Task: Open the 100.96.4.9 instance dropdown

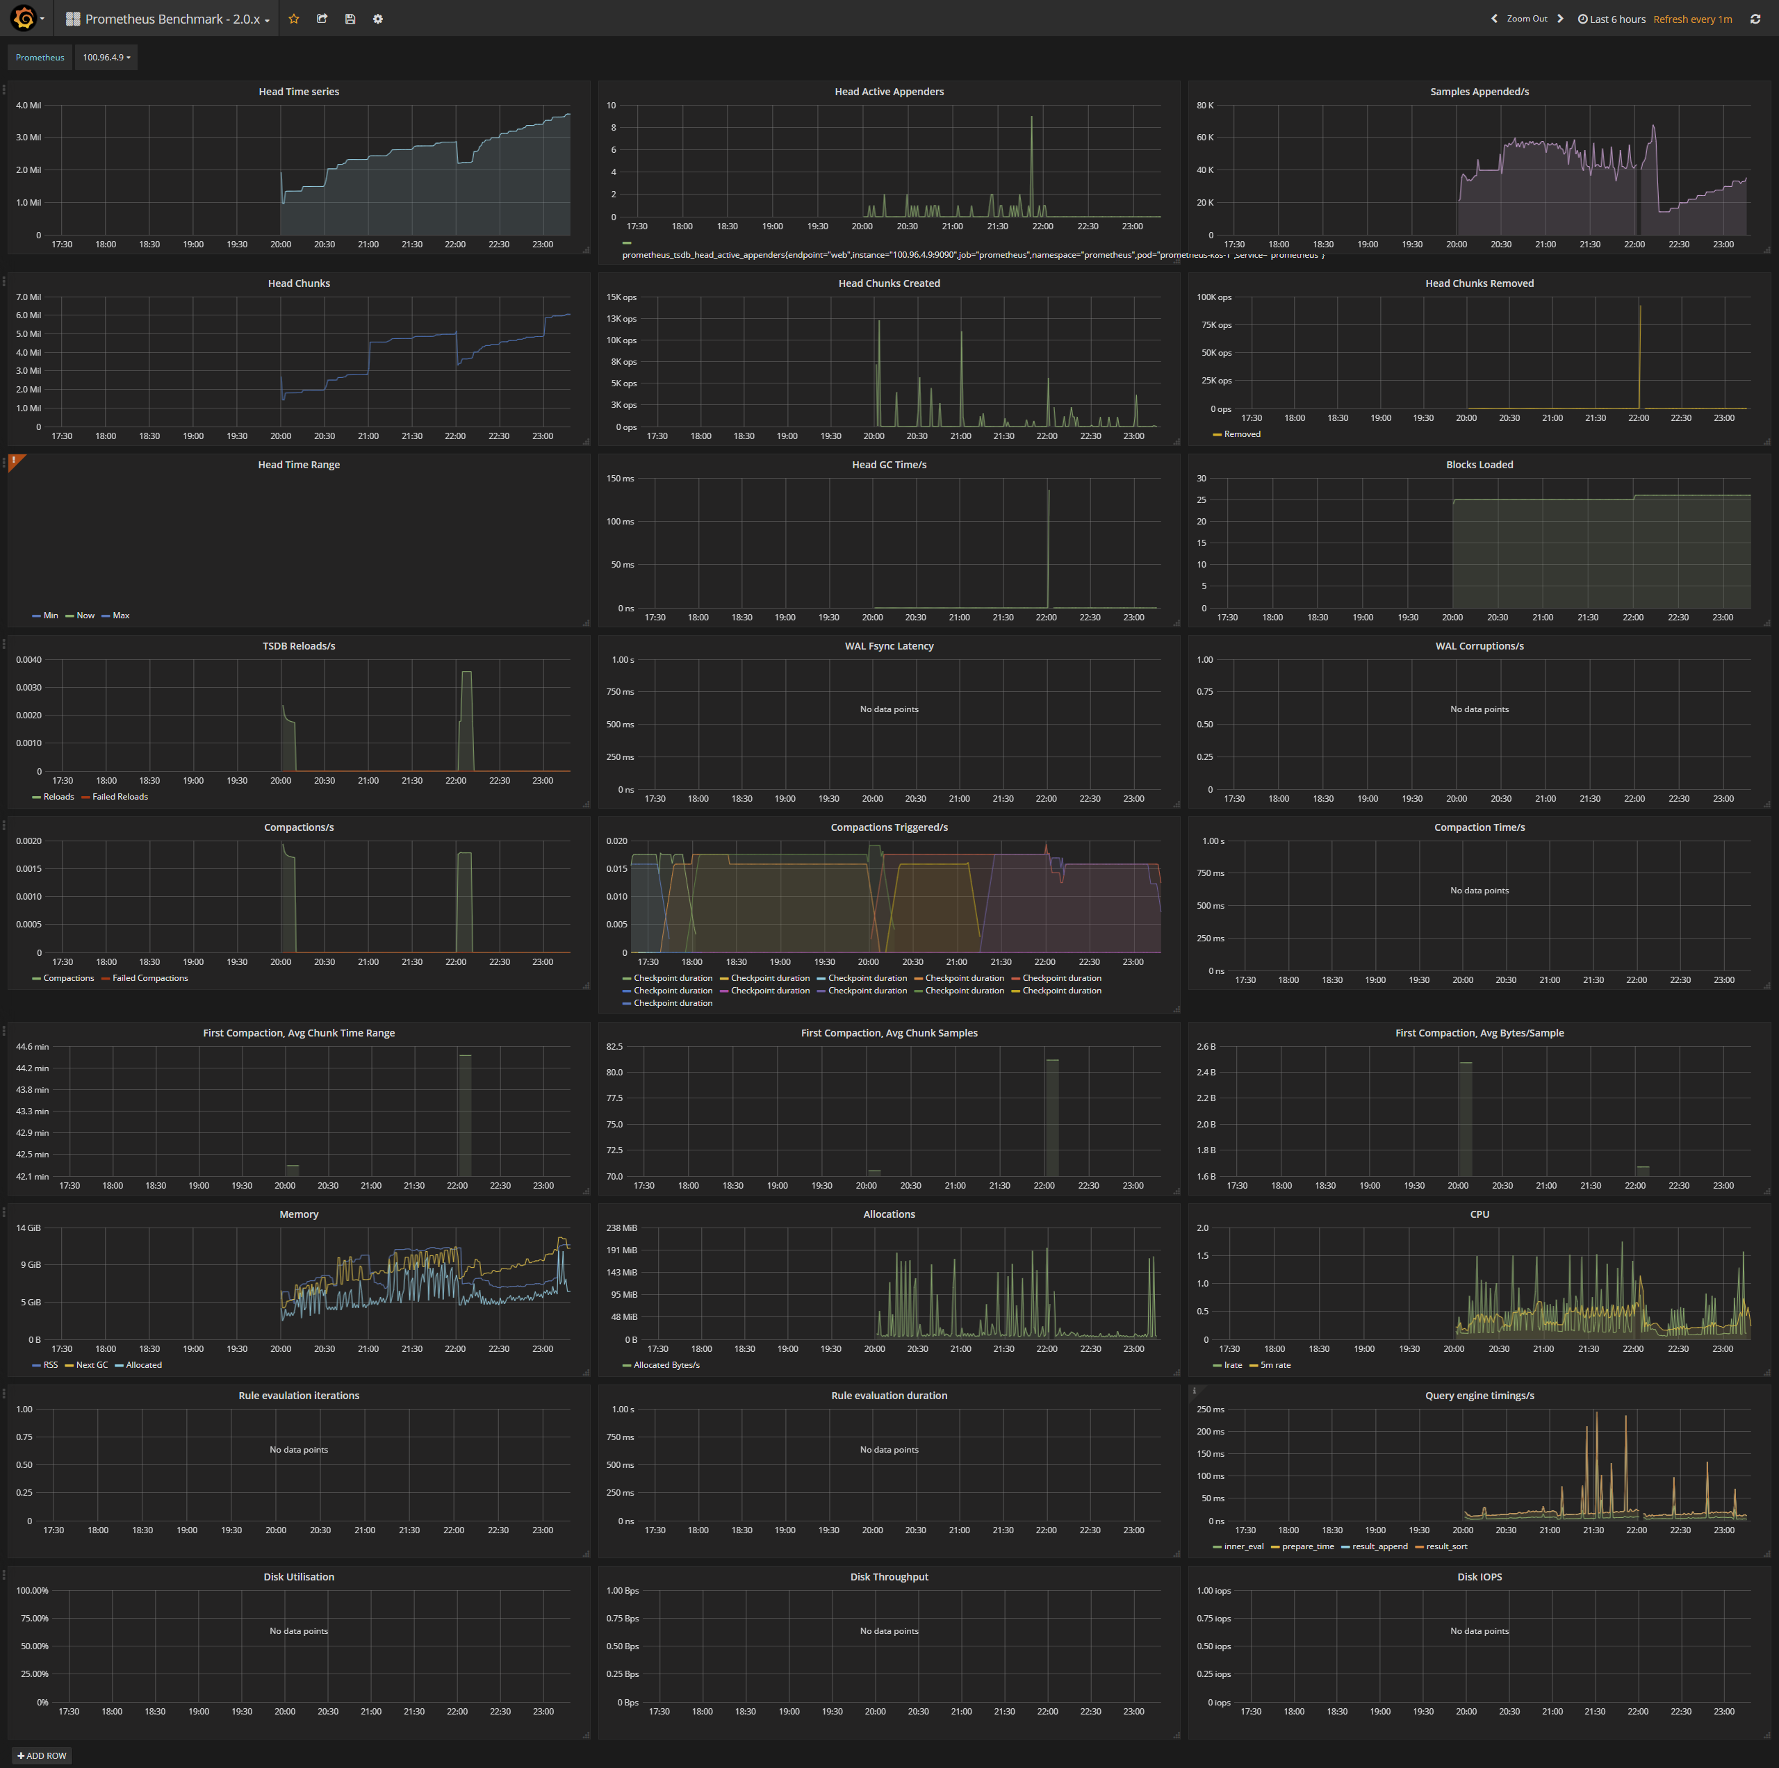Action: [106, 57]
